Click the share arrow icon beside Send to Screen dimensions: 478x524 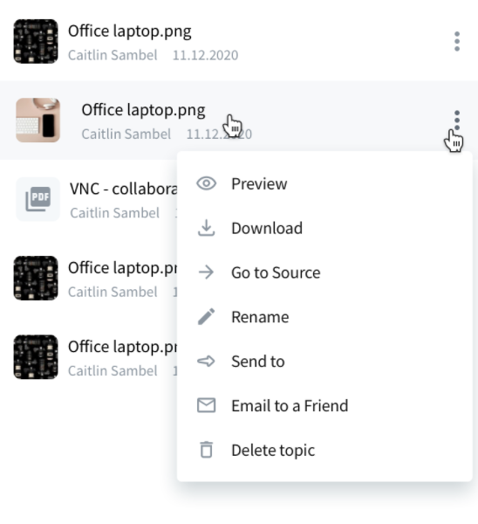206,362
